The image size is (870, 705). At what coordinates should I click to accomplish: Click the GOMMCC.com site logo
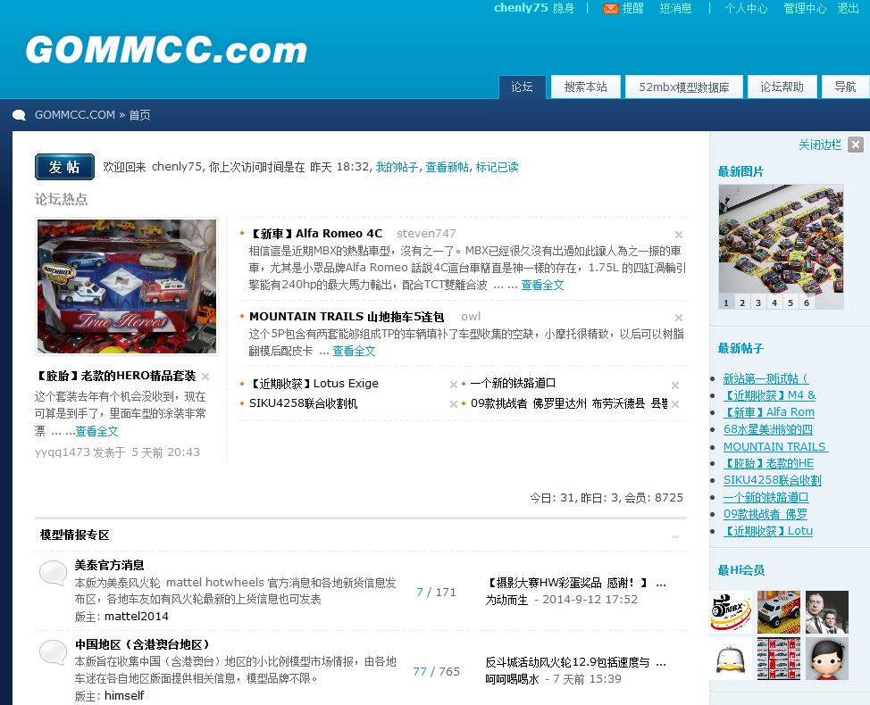166,50
